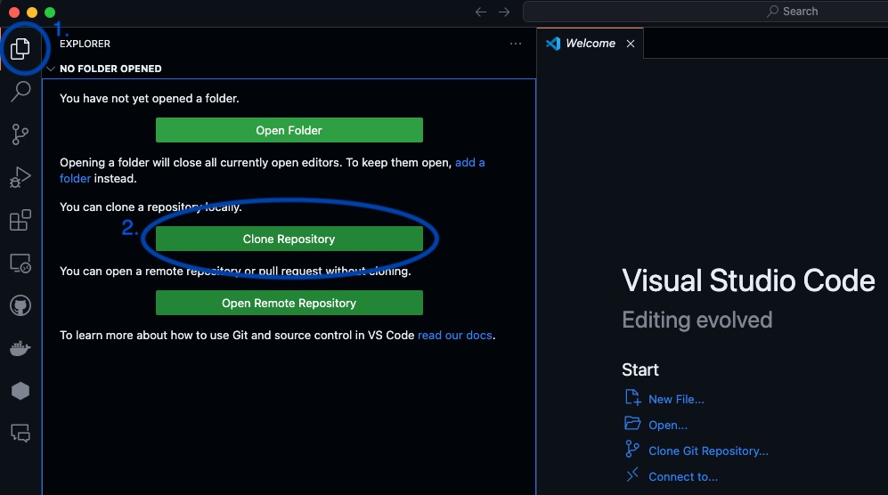
Task: Click the green Clone Repository button
Action: coord(289,239)
